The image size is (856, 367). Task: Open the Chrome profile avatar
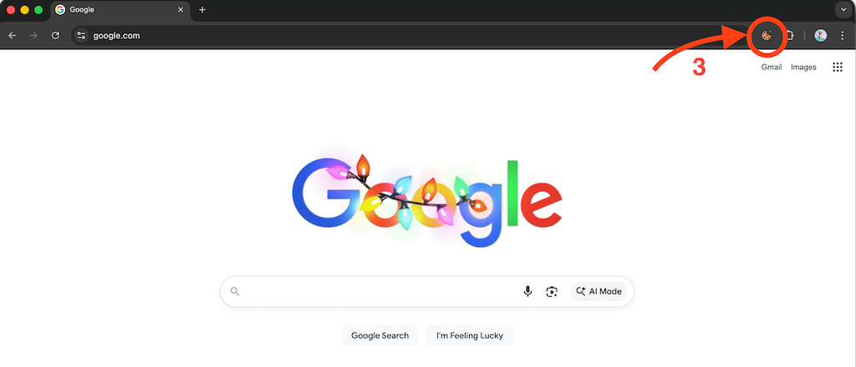tap(821, 36)
